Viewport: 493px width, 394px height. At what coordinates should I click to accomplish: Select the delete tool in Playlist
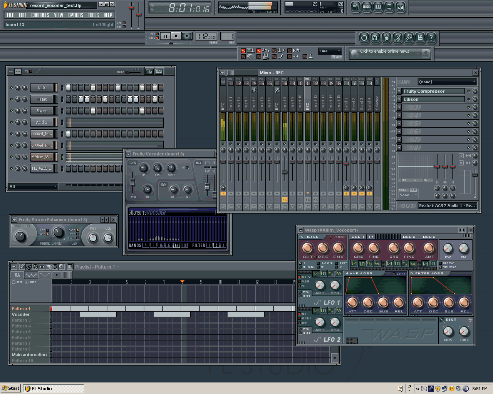click(x=35, y=267)
